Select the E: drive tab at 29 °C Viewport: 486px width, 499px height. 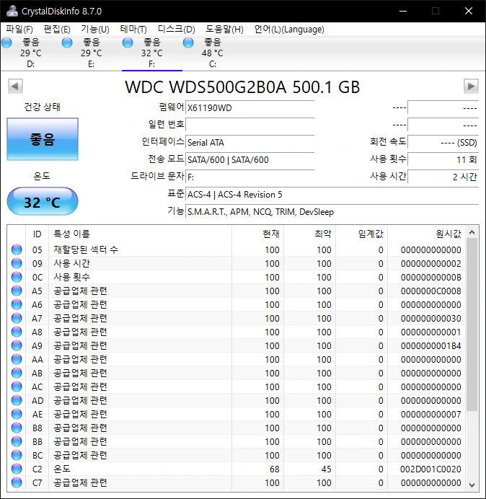91,53
